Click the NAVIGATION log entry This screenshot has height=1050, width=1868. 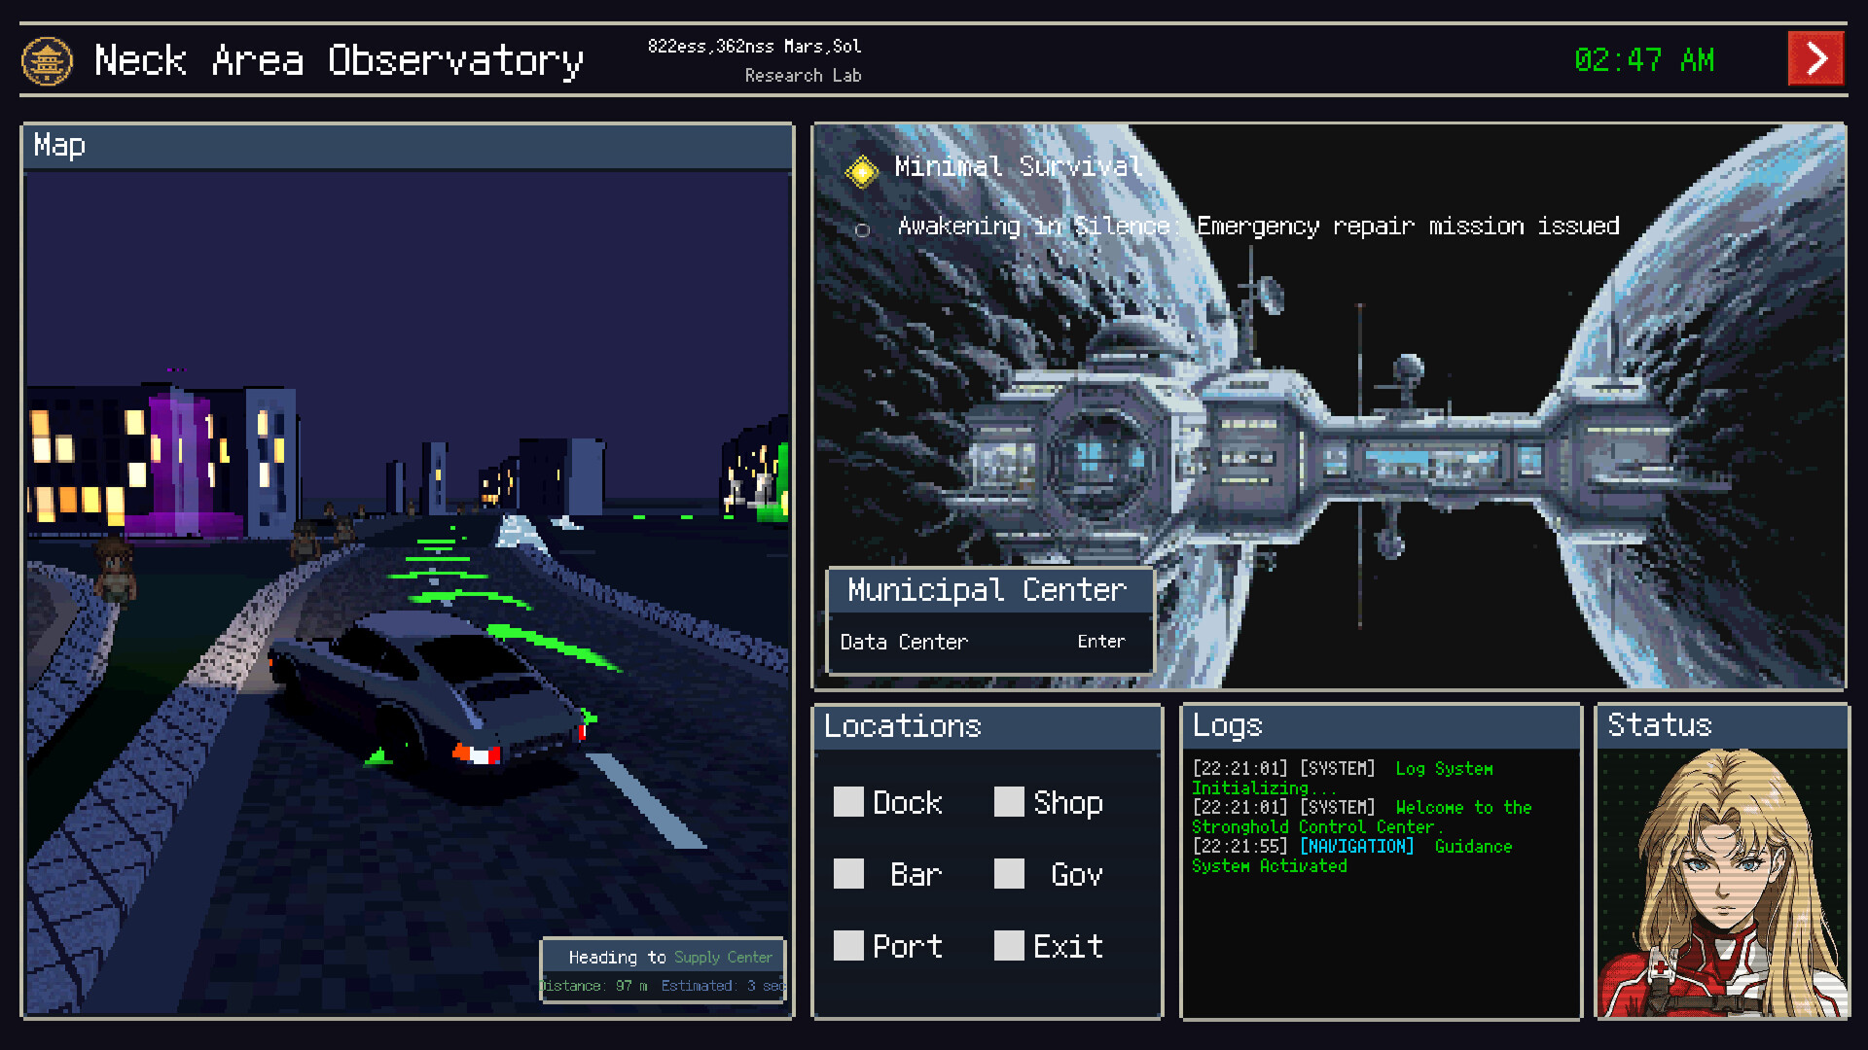tap(1352, 857)
